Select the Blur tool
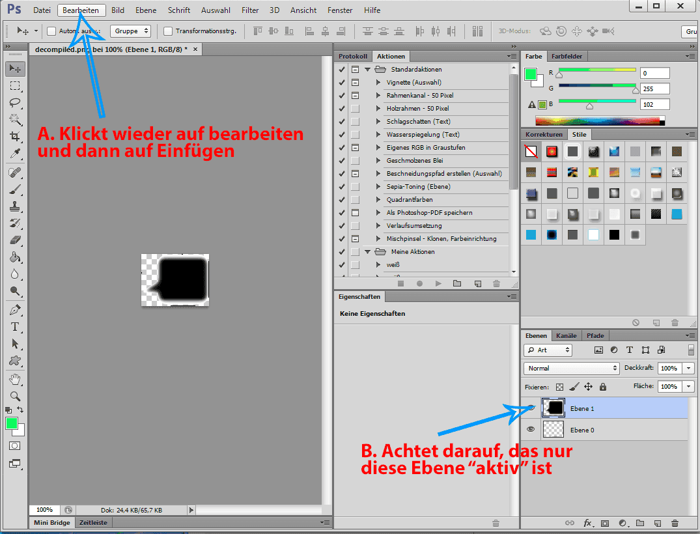The image size is (700, 534). pyautogui.click(x=15, y=274)
